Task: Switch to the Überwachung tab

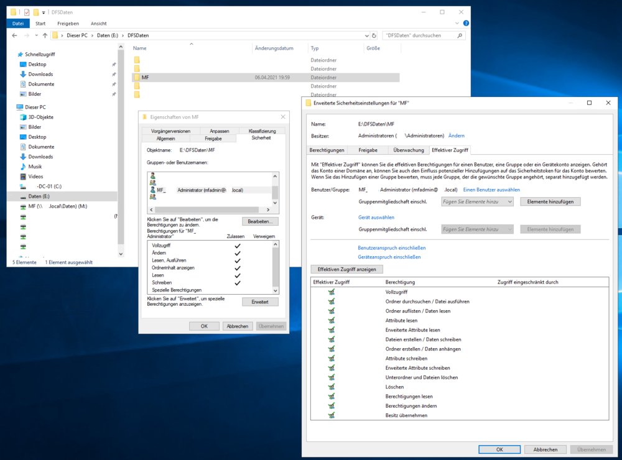Action: 411,150
